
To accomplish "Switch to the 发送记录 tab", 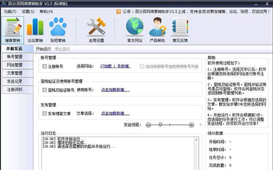I will click(17, 82).
